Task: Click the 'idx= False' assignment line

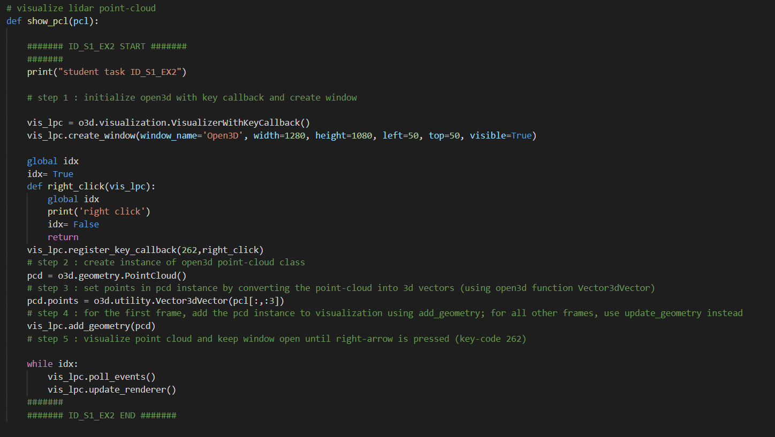Action: (x=73, y=225)
